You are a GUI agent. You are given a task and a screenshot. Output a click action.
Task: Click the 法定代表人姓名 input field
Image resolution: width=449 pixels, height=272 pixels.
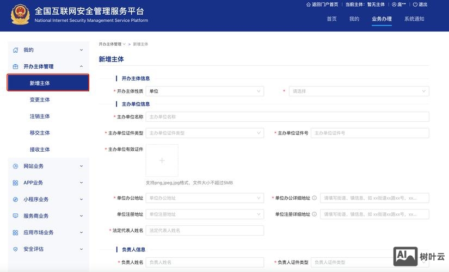pos(205,231)
